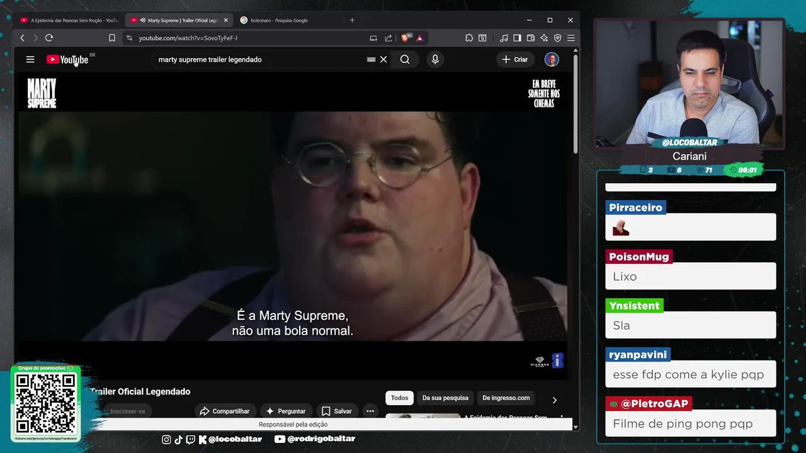Viewport: 806px width, 453px height.
Task: Go back with the browser back arrow
Action: click(22, 38)
